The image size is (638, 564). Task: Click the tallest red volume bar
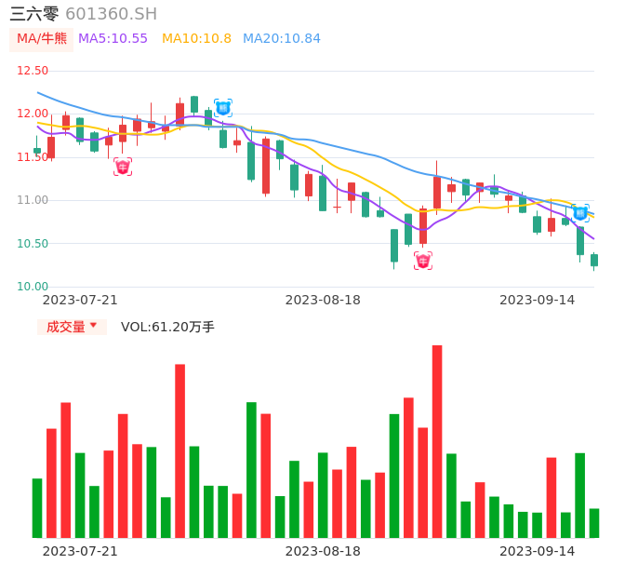click(437, 441)
